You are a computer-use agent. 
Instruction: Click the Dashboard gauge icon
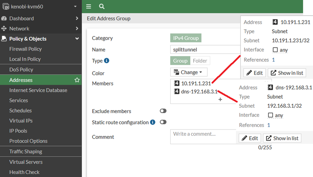pyautogui.click(x=4, y=18)
